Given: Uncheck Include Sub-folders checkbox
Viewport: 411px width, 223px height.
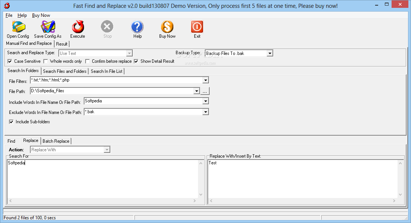Looking at the screenshot, I should 11,122.
